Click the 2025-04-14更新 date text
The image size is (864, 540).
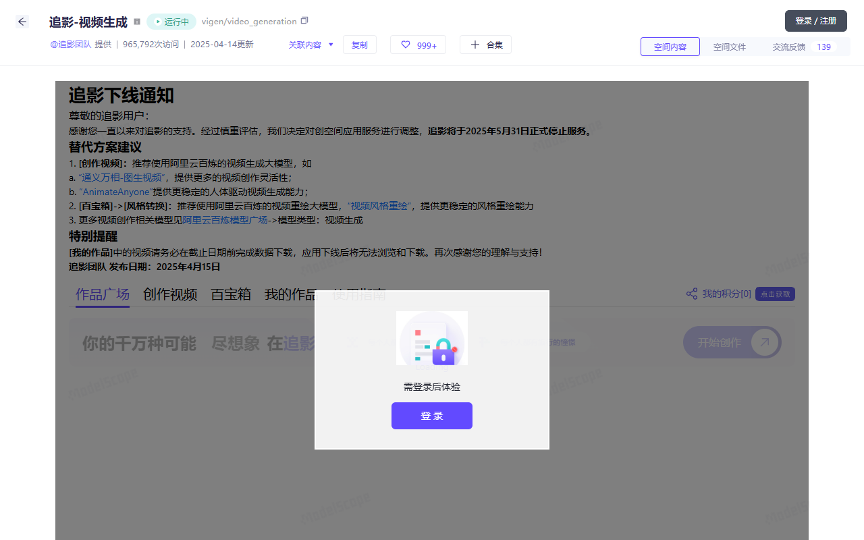(x=222, y=45)
